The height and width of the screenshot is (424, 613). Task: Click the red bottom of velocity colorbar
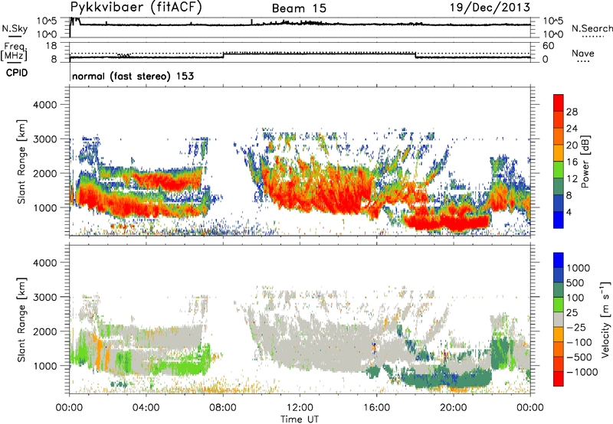coord(559,379)
